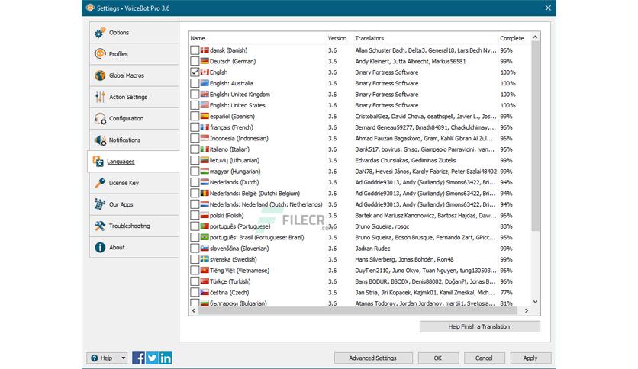Click the German flag icon

pyautogui.click(x=205, y=61)
